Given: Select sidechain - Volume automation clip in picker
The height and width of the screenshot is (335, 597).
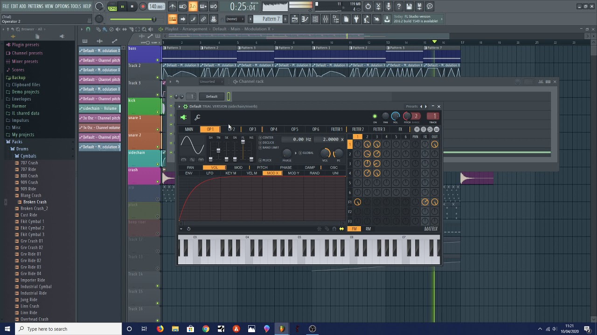Looking at the screenshot, I should [x=99, y=108].
